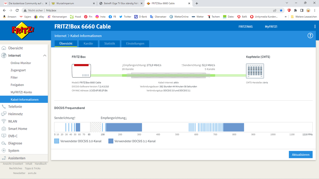Click the Rechtliches footer link
Screen dimensions: 319x179
[x=16, y=168]
